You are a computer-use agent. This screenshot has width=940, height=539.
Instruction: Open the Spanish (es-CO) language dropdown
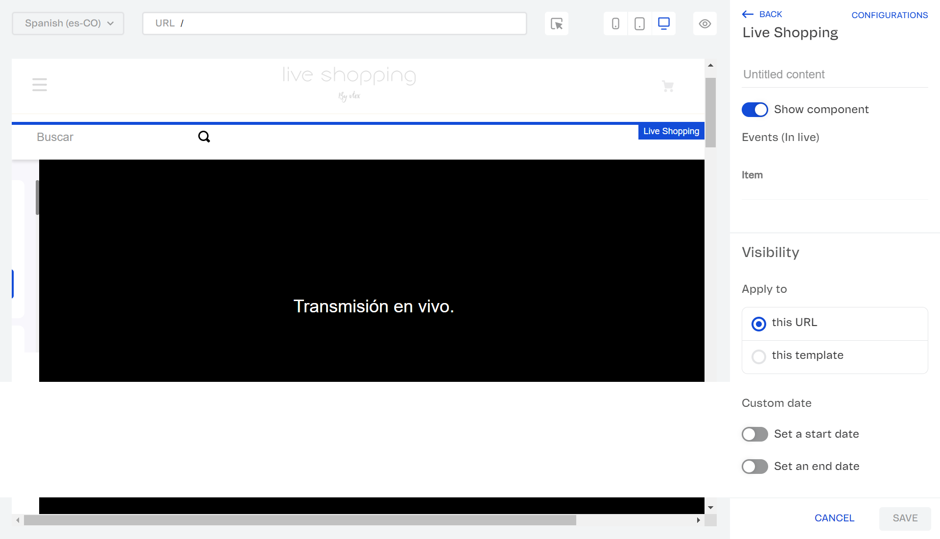pos(68,23)
